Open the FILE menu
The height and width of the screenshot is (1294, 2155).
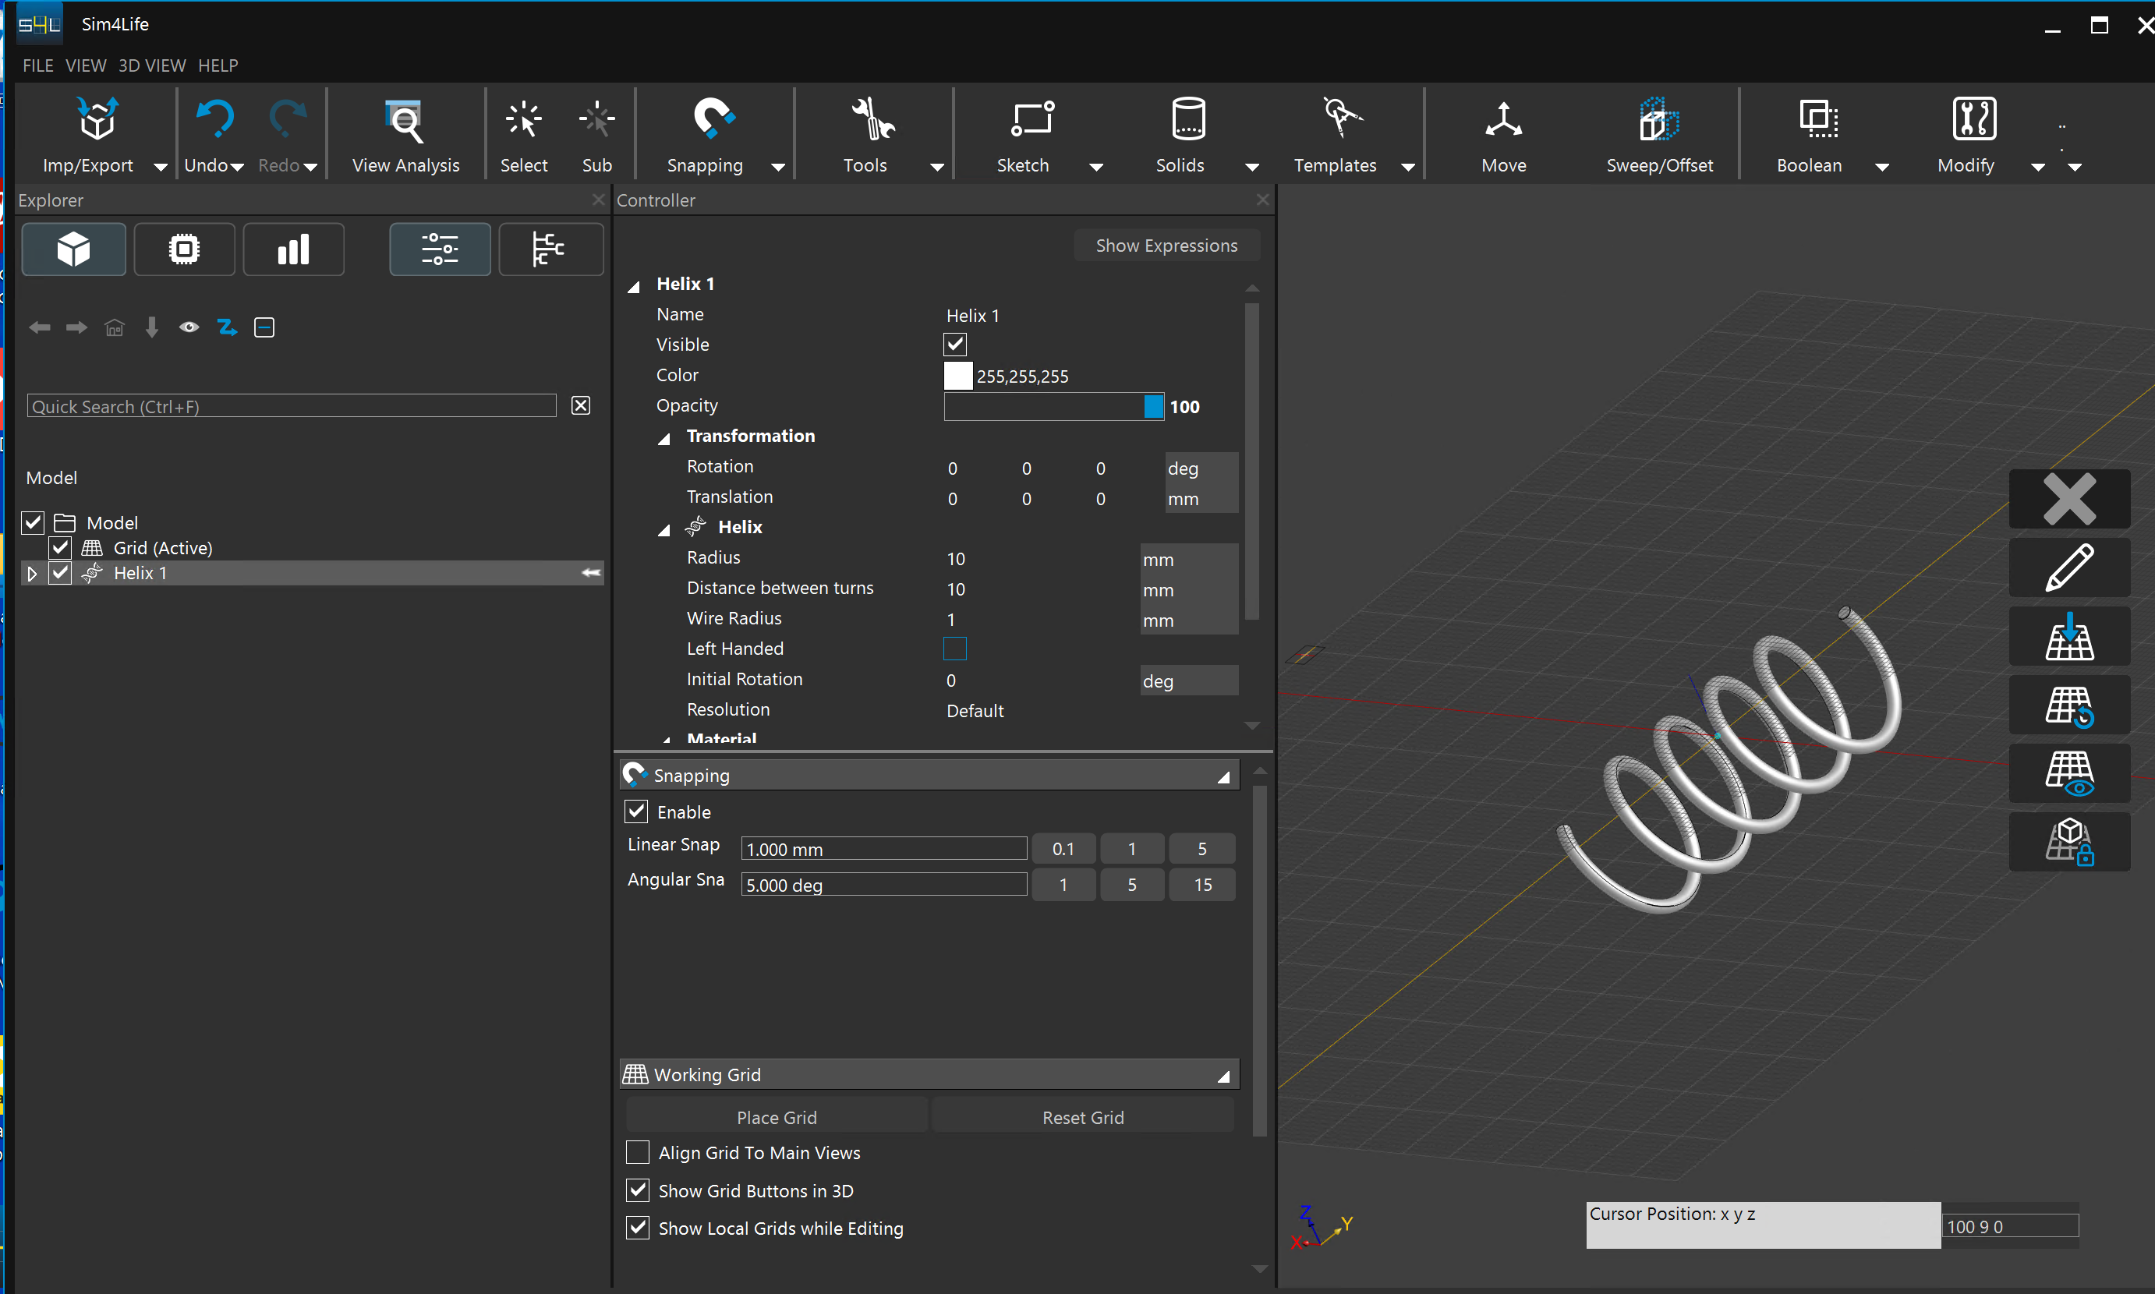click(x=37, y=65)
